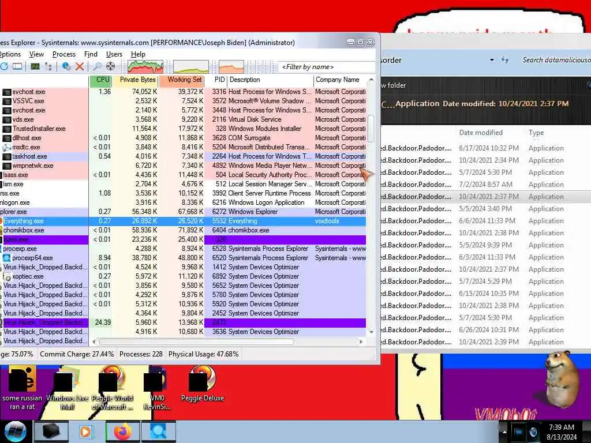Screen dimensions: 591x443
Task: Toggle the process tree view icon
Action: click(48, 67)
